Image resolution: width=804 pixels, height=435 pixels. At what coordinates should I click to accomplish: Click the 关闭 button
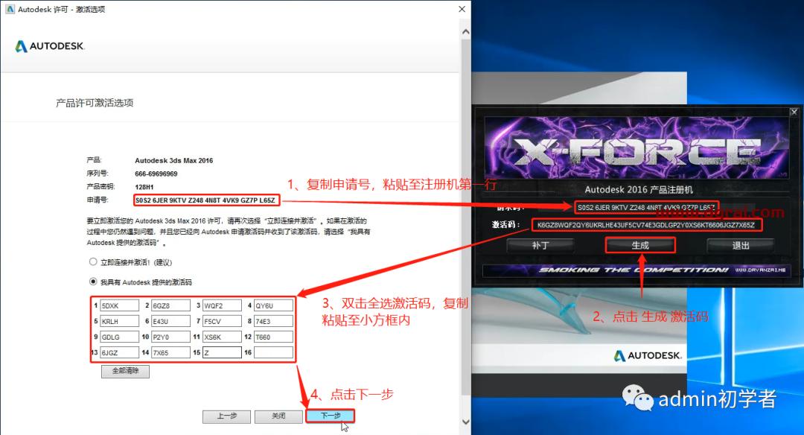point(278,416)
